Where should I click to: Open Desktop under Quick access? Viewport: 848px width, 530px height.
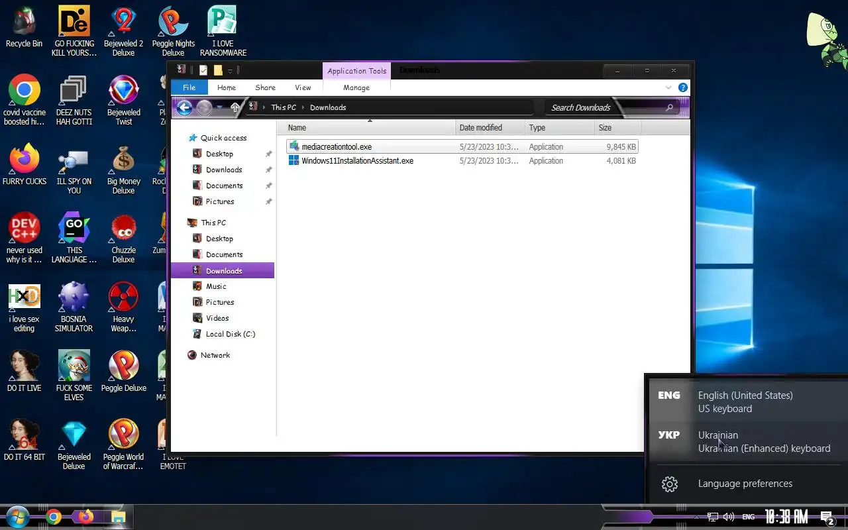tap(219, 154)
